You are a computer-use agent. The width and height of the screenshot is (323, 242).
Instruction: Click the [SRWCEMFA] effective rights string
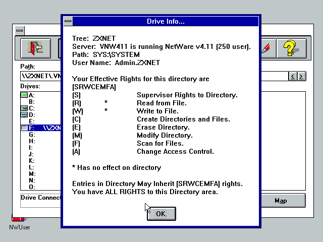tap(94, 87)
